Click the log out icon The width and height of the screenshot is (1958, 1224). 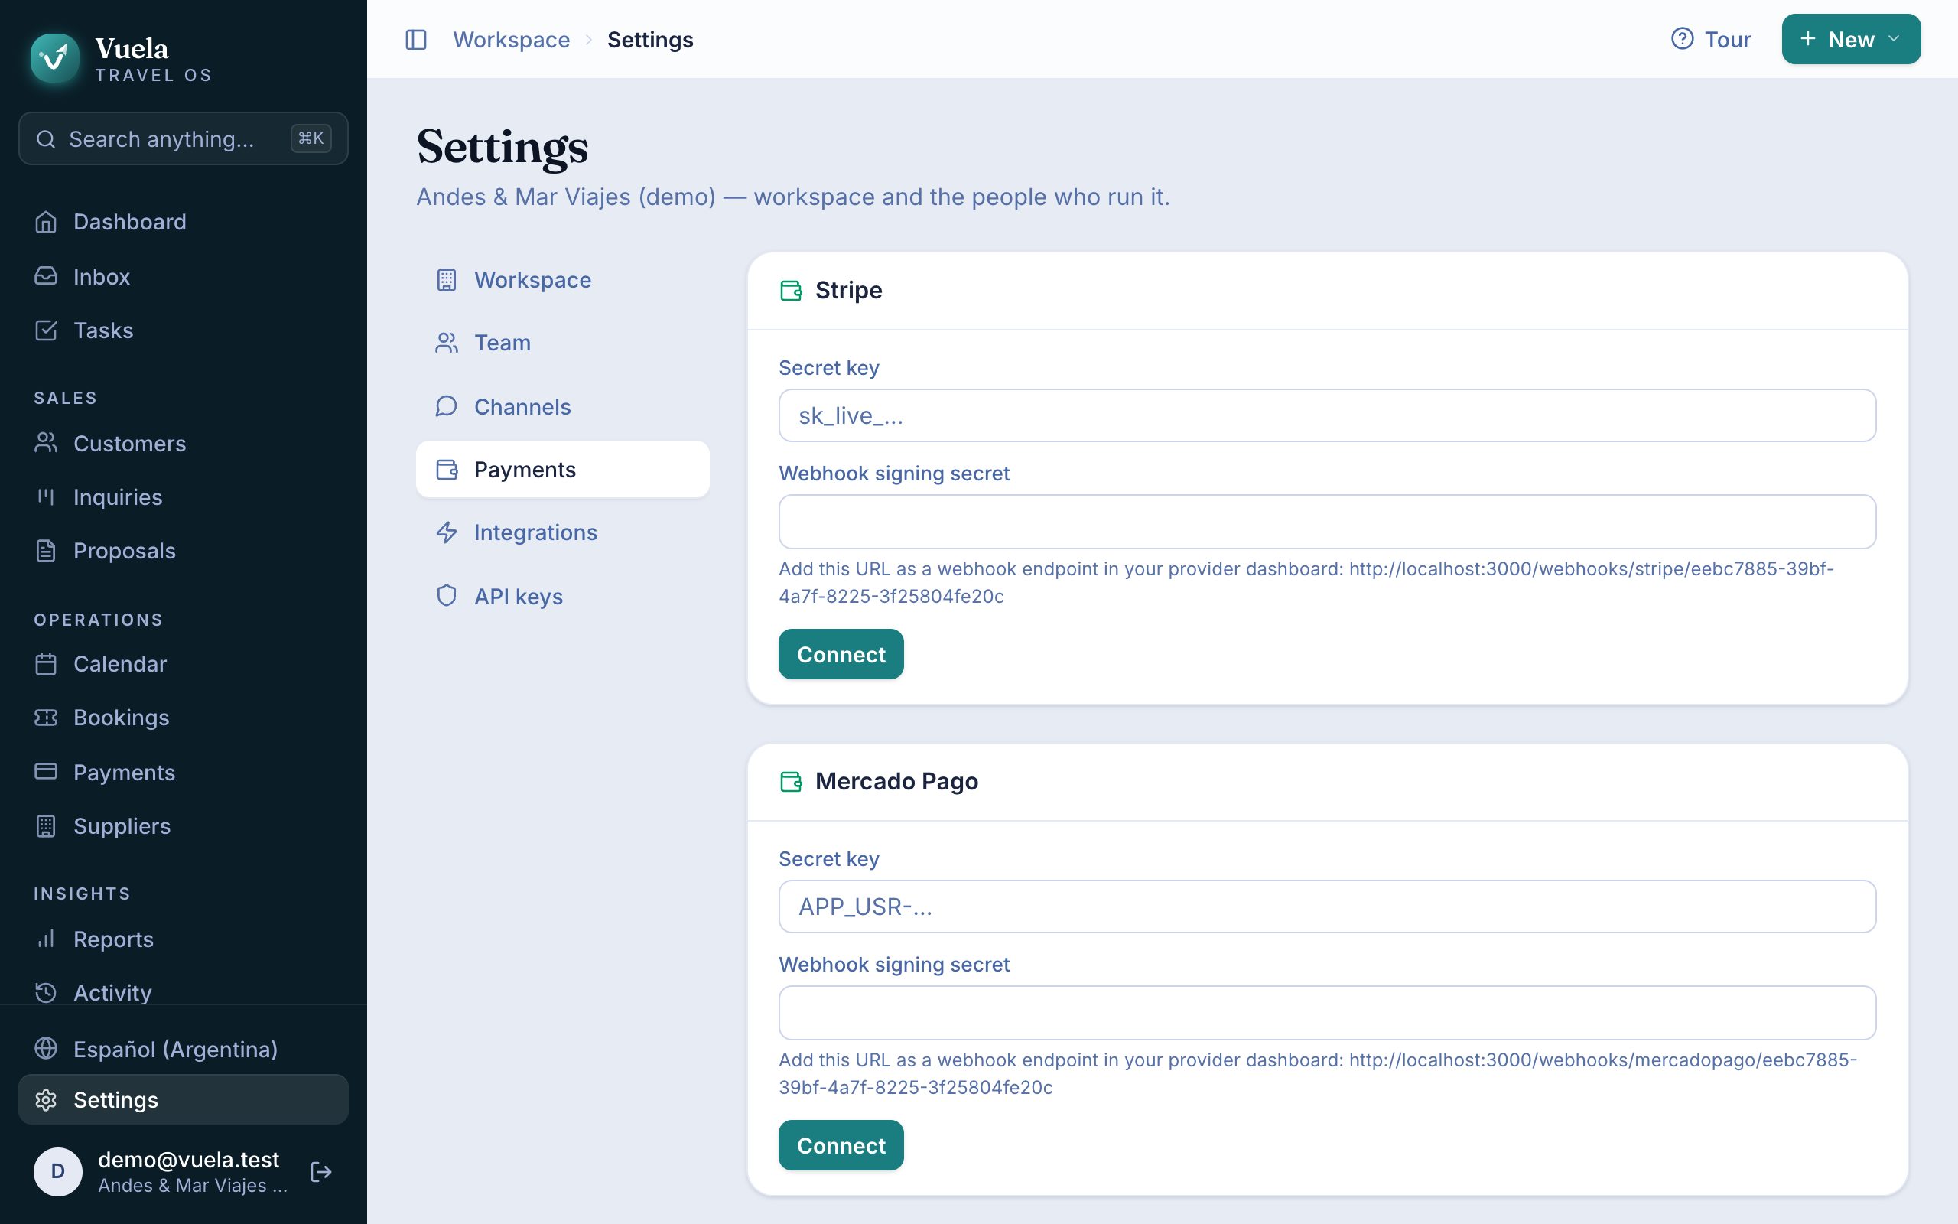tap(321, 1171)
